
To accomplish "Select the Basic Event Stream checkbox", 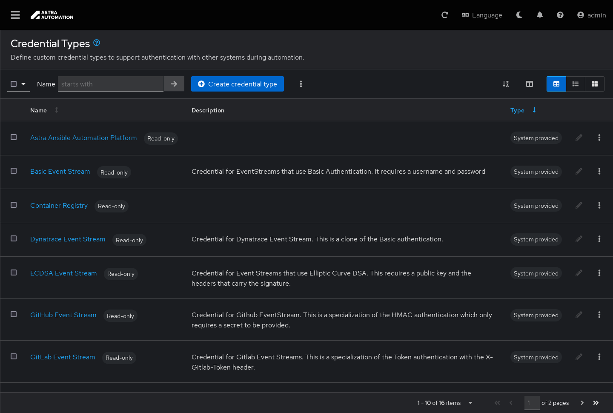I will click(14, 171).
